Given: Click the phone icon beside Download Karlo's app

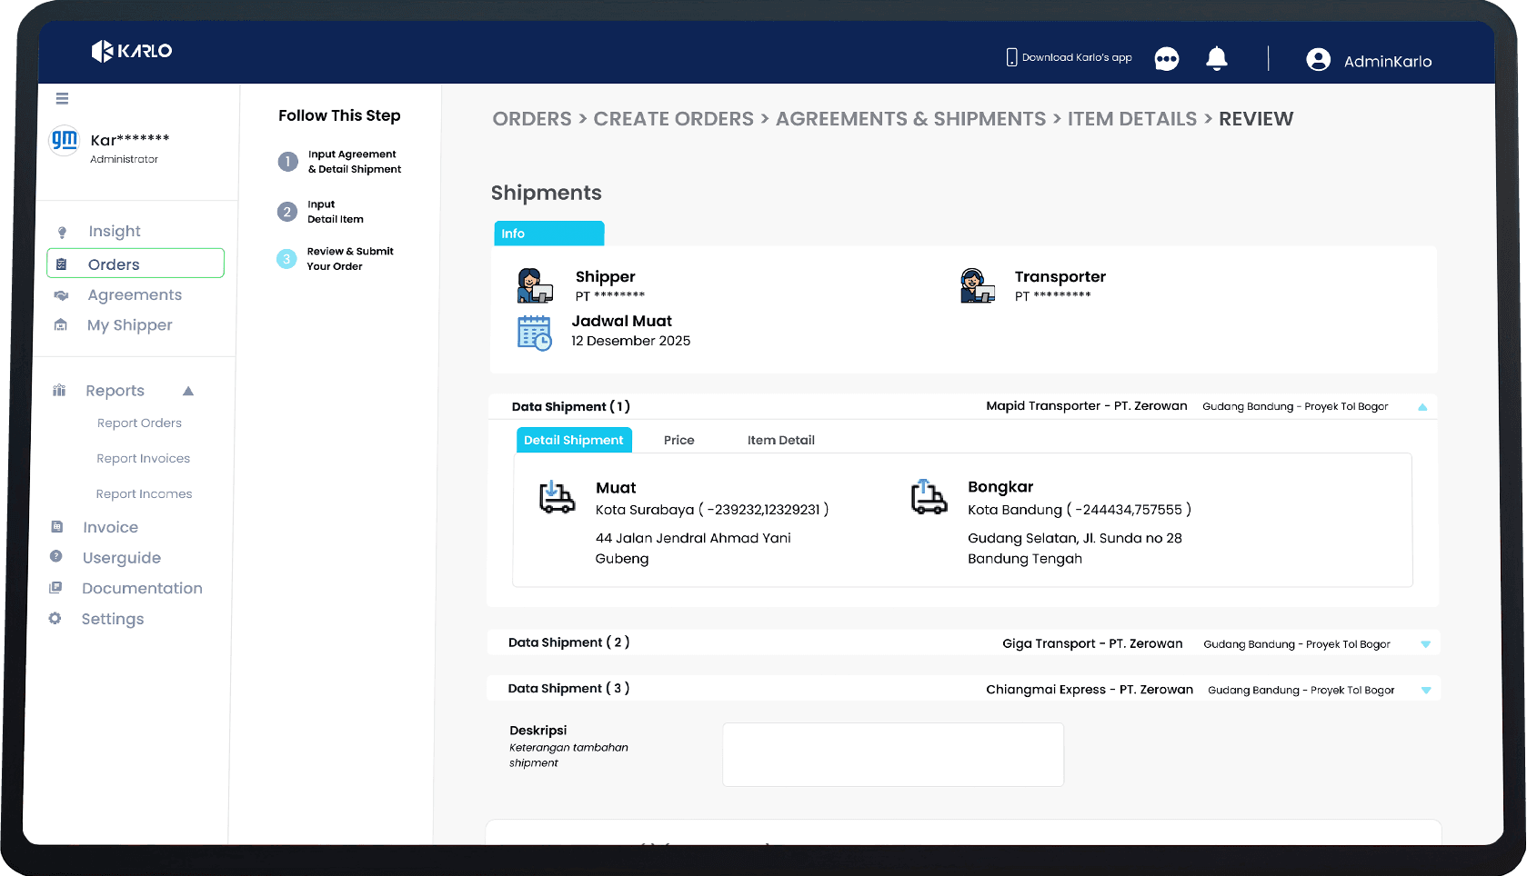Looking at the screenshot, I should click(1011, 57).
